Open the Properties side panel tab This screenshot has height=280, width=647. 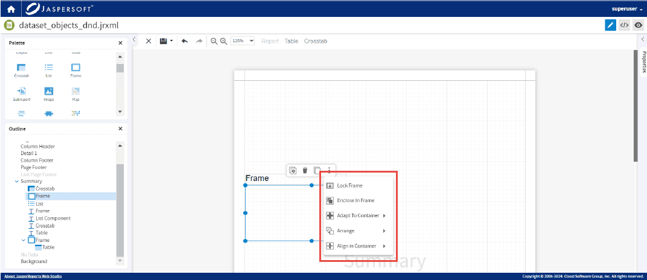643,62
